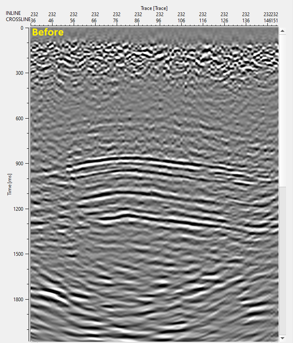The width and height of the screenshot is (293, 343).
Task: Select the yellow "Before" label
Action: coord(48,32)
